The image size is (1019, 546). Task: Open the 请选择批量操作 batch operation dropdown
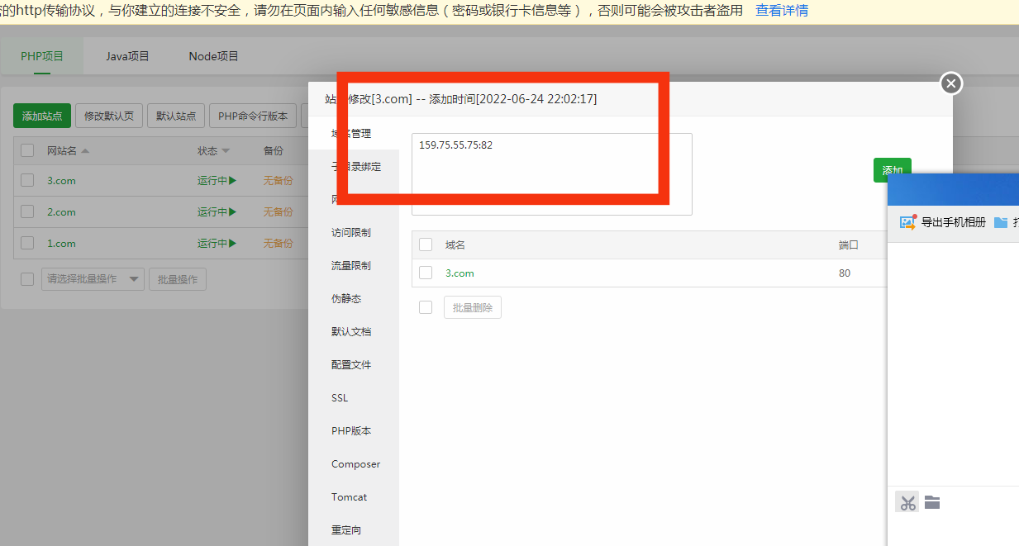pos(92,278)
